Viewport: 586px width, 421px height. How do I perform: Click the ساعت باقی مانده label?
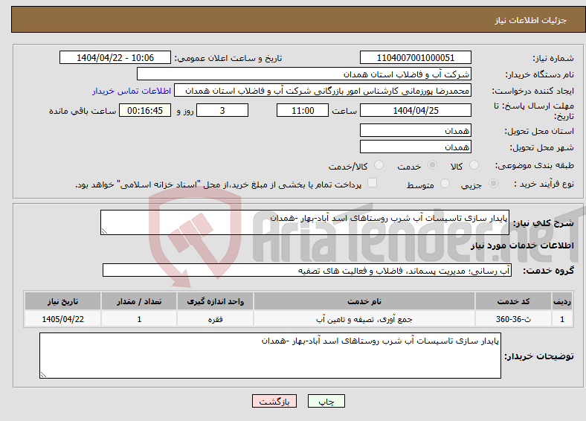click(83, 111)
